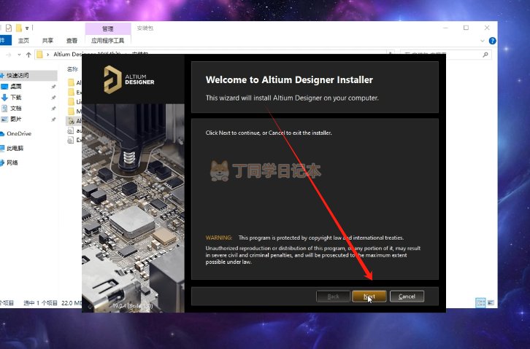Click the Explorer up-arrow navigation button
The width and height of the screenshot is (530, 349).
28,55
